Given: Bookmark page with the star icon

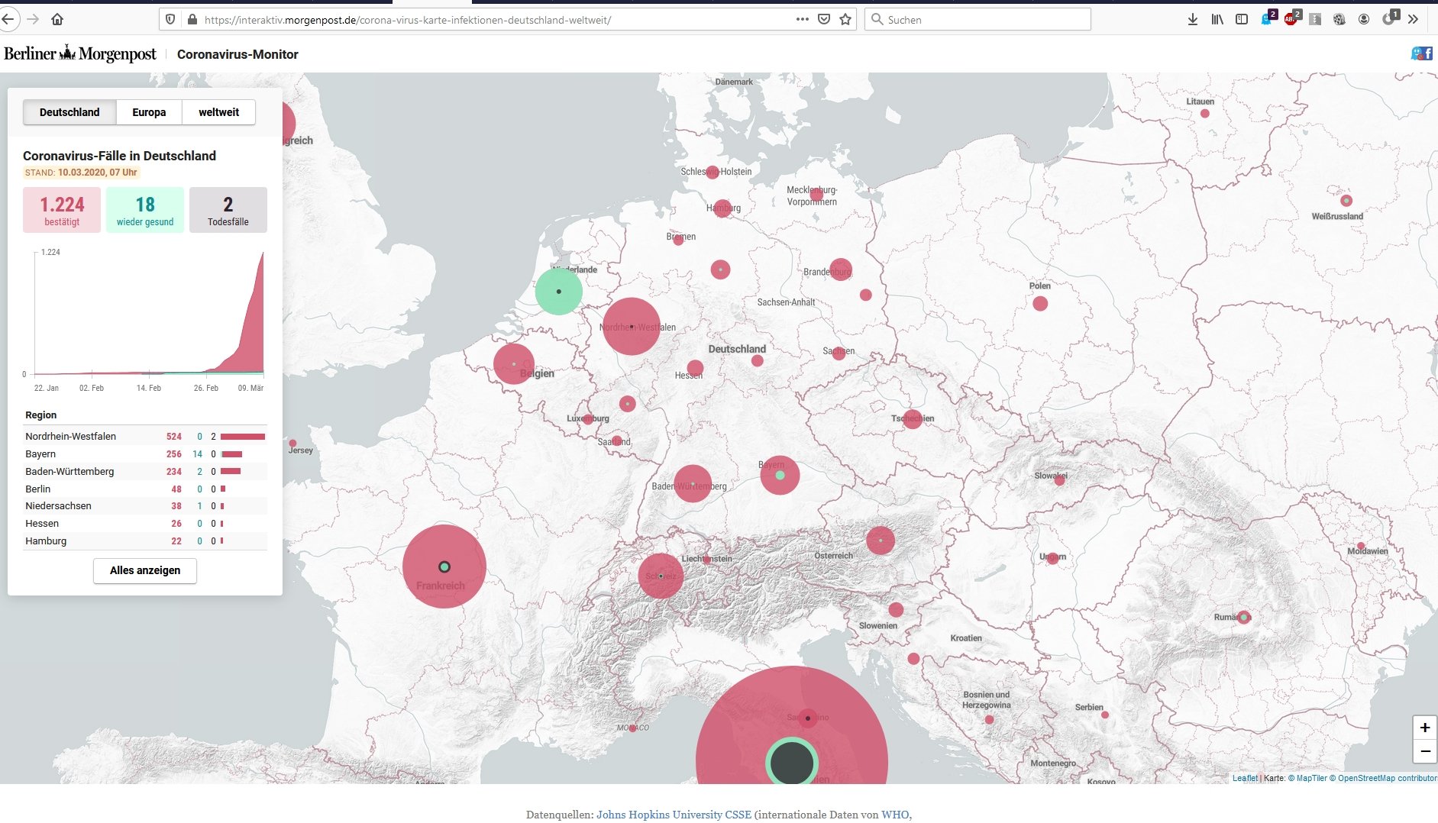Looking at the screenshot, I should (x=845, y=19).
